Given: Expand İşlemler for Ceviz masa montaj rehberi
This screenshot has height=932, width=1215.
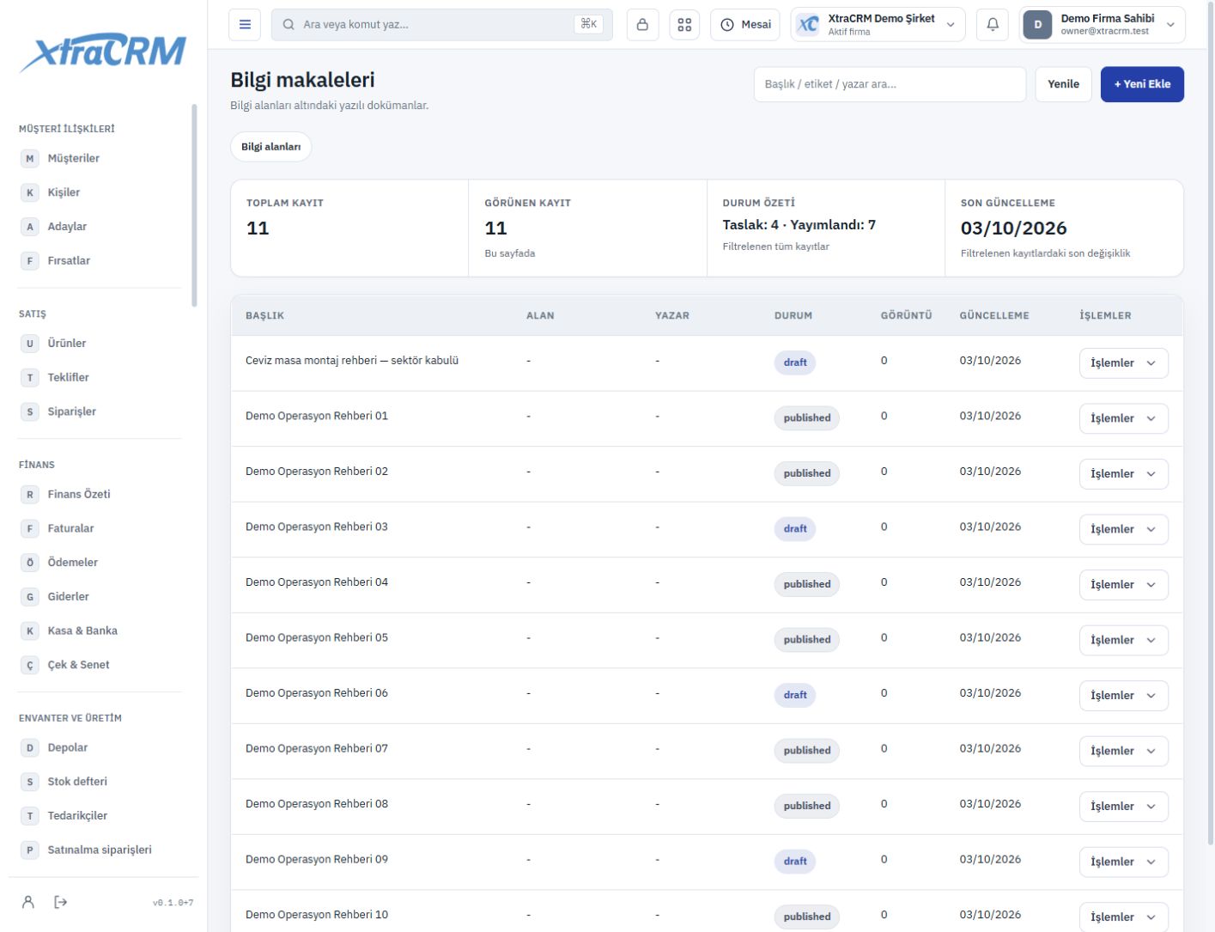Looking at the screenshot, I should coord(1123,362).
